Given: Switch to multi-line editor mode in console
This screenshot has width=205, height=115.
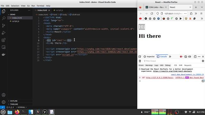Looking at the screenshot, I should pyautogui.click(x=203, y=81).
